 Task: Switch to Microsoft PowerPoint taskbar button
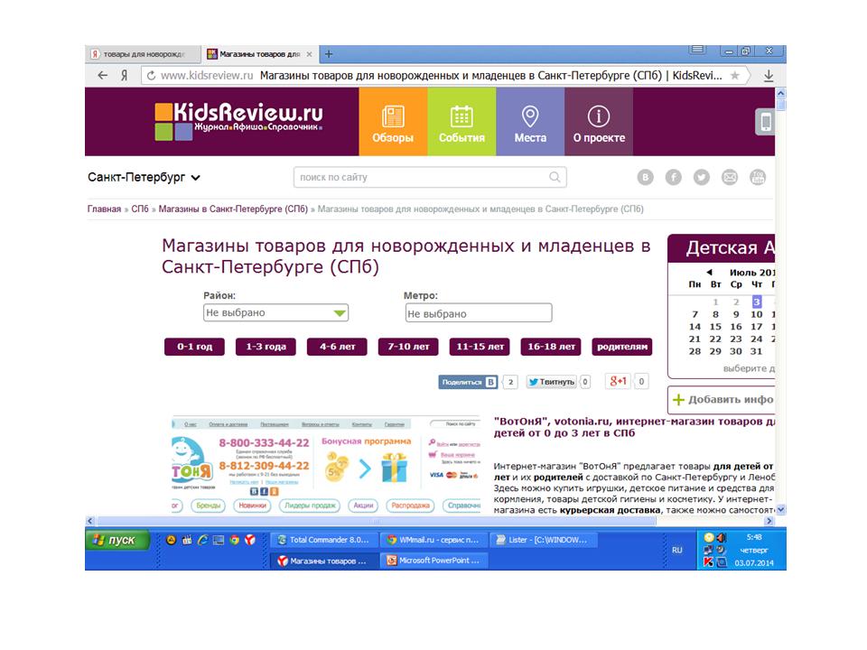tap(433, 561)
